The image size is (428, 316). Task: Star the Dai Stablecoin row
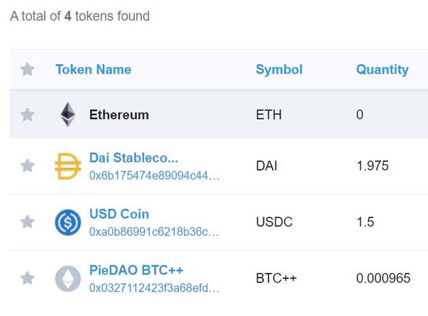click(x=27, y=166)
